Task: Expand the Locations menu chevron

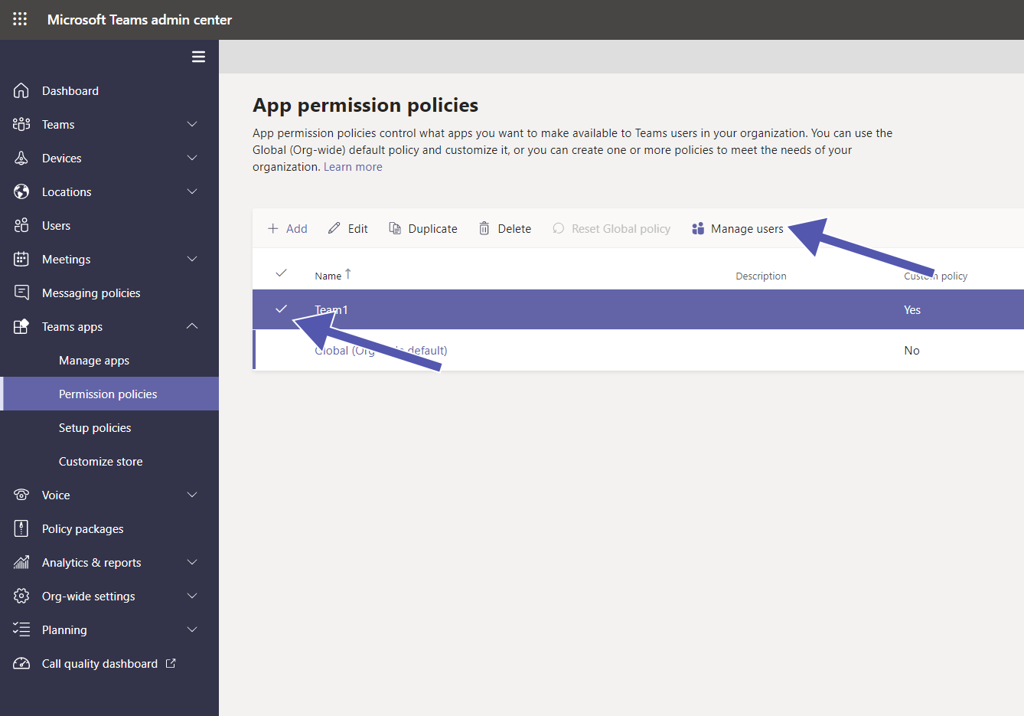Action: tap(192, 191)
